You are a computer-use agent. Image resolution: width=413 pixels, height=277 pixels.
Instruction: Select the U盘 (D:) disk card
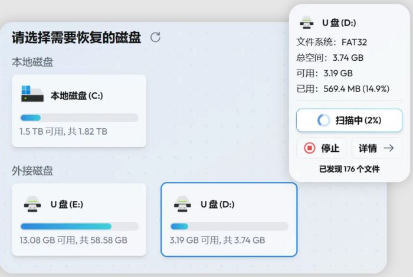[229, 219]
